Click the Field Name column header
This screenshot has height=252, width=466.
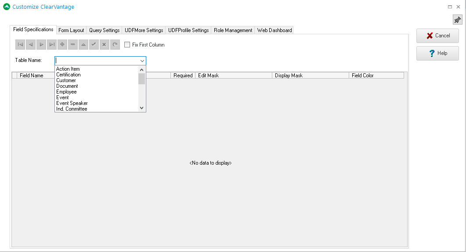(x=36, y=76)
